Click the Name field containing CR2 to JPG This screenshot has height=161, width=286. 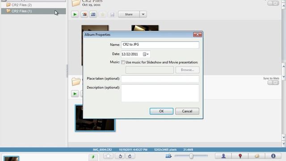160,45
